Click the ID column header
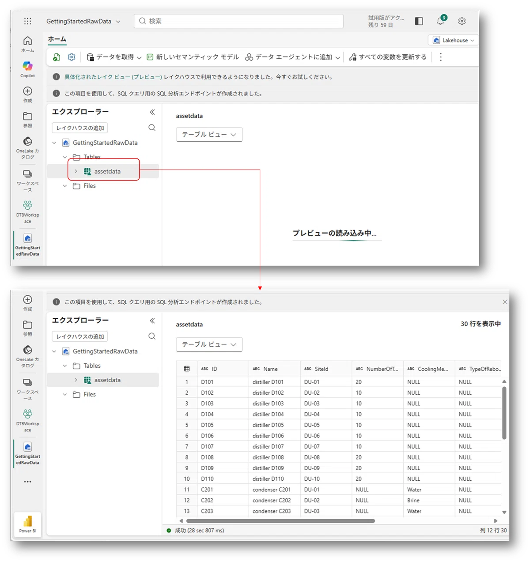Image resolution: width=530 pixels, height=562 pixels. [x=223, y=369]
